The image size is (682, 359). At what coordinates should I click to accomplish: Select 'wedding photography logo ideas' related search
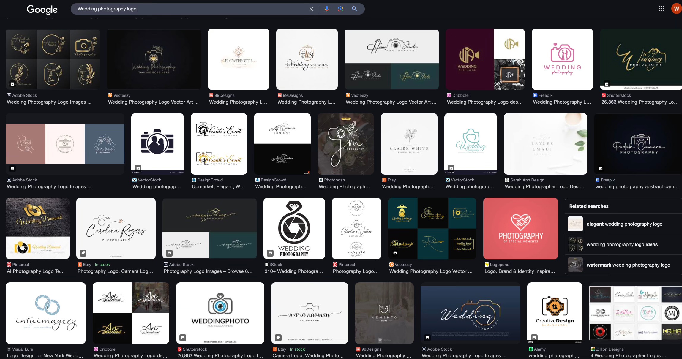622,245
